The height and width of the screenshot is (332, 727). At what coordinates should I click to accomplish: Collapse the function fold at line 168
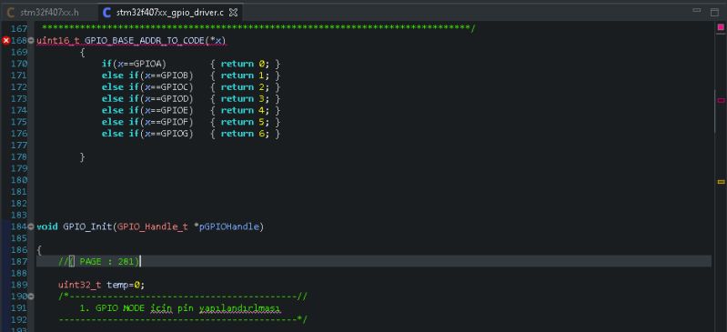tap(31, 41)
